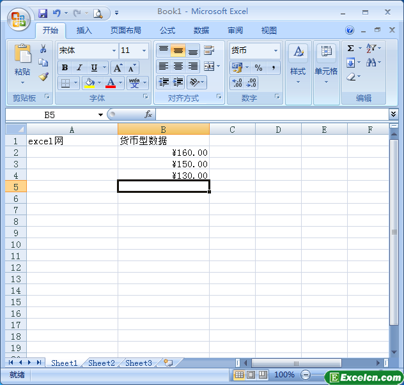404x385 pixels.
Task: Apply yellow fill color bucket
Action: (90, 83)
